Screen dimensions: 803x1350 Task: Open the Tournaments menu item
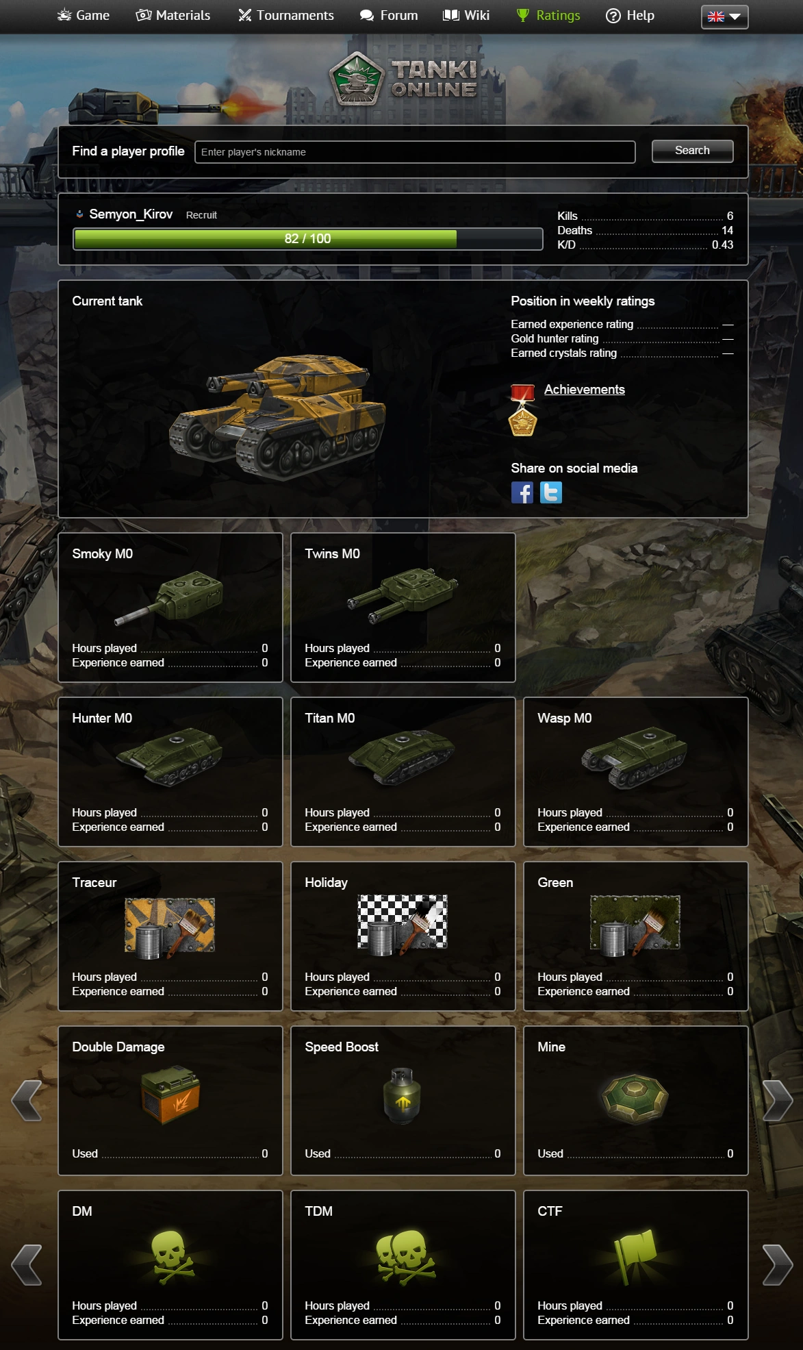coord(286,15)
